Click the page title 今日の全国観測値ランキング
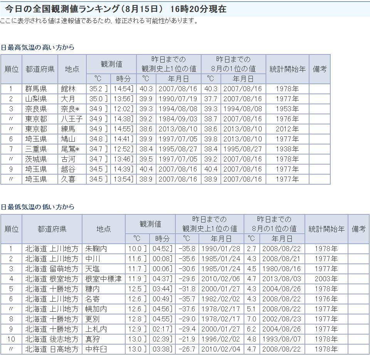 [116, 9]
